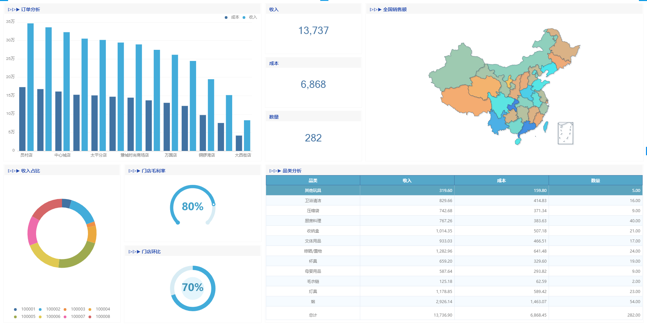
Task: Click the arrow icon beside 全国销售额 title
Action: click(x=375, y=9)
